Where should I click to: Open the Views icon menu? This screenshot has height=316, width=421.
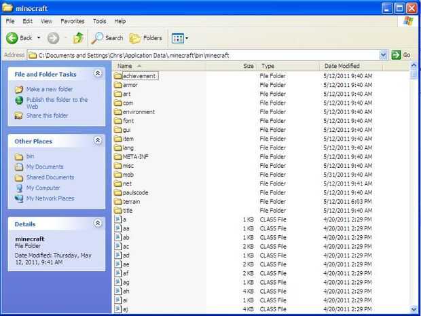tap(177, 39)
